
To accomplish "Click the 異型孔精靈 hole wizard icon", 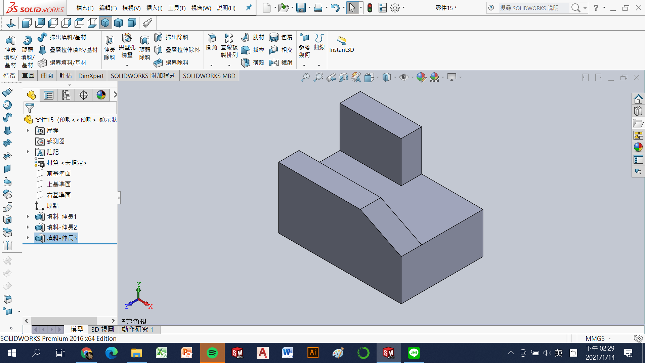I will click(x=127, y=38).
